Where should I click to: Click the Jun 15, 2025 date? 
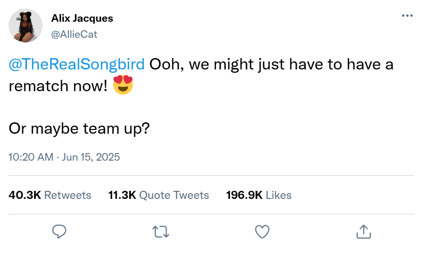pyautogui.click(x=91, y=157)
